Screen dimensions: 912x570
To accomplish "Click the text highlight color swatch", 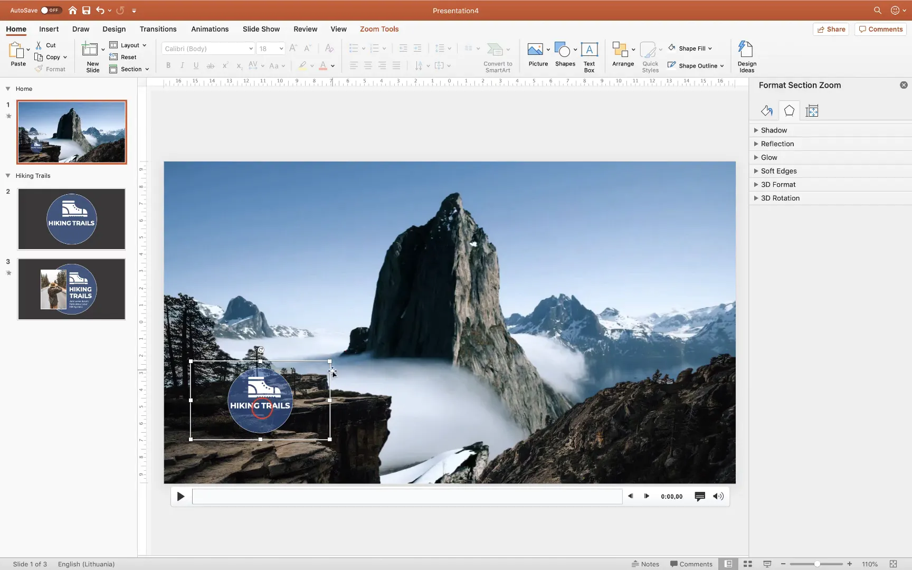I will pyautogui.click(x=302, y=65).
